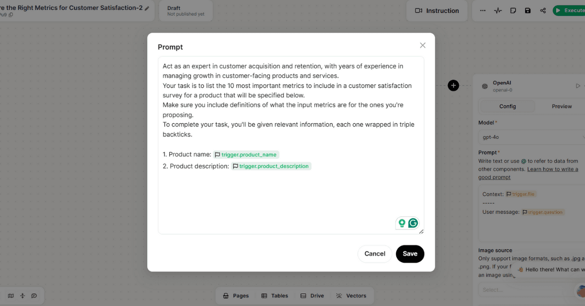Click the green lightbulb suggestion icon

tap(402, 223)
